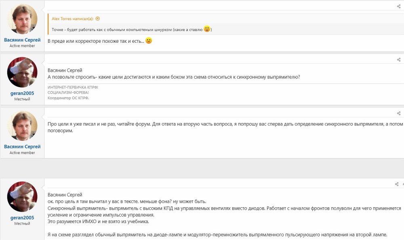Image resolution: width=404 pixels, height=240 pixels.
Task: Click 'Местный' title under second post's geran2005
Action: tap(22, 99)
